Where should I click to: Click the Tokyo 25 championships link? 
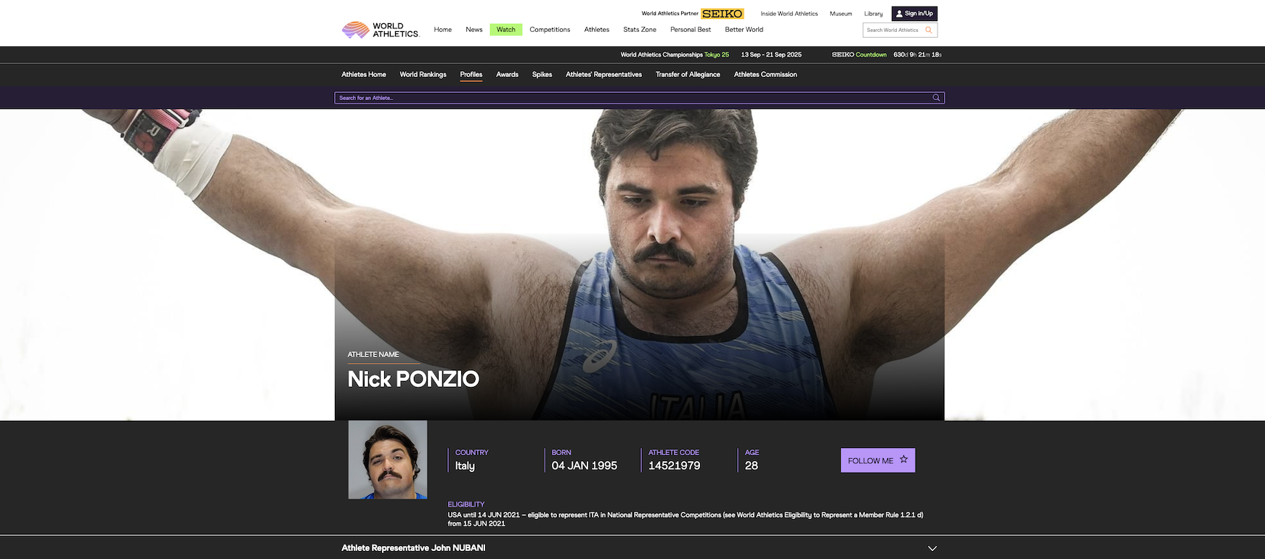click(x=716, y=55)
